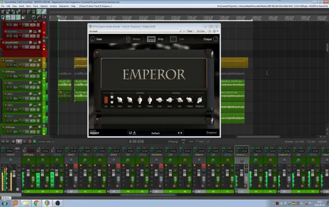
Task: Click the plus button beside preset dropdown
Action: tap(184, 31)
